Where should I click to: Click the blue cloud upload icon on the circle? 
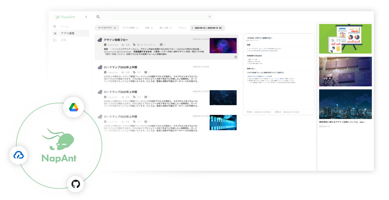(18, 156)
